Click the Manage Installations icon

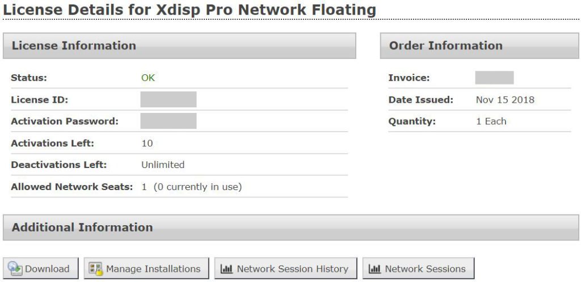pyautogui.click(x=96, y=269)
